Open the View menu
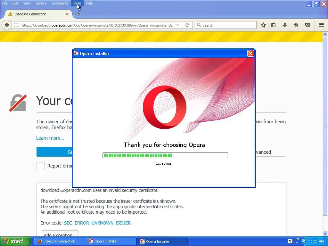Image resolution: width=328 pixels, height=246 pixels. pyautogui.click(x=27, y=3)
